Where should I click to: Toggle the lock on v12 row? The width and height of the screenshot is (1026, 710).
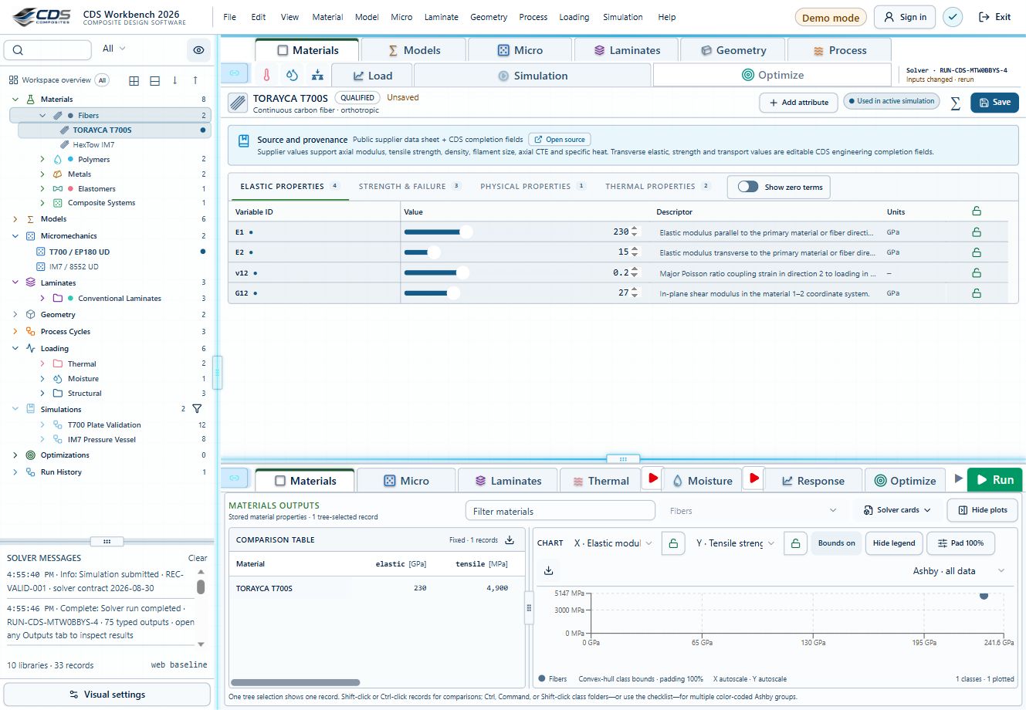(x=977, y=272)
